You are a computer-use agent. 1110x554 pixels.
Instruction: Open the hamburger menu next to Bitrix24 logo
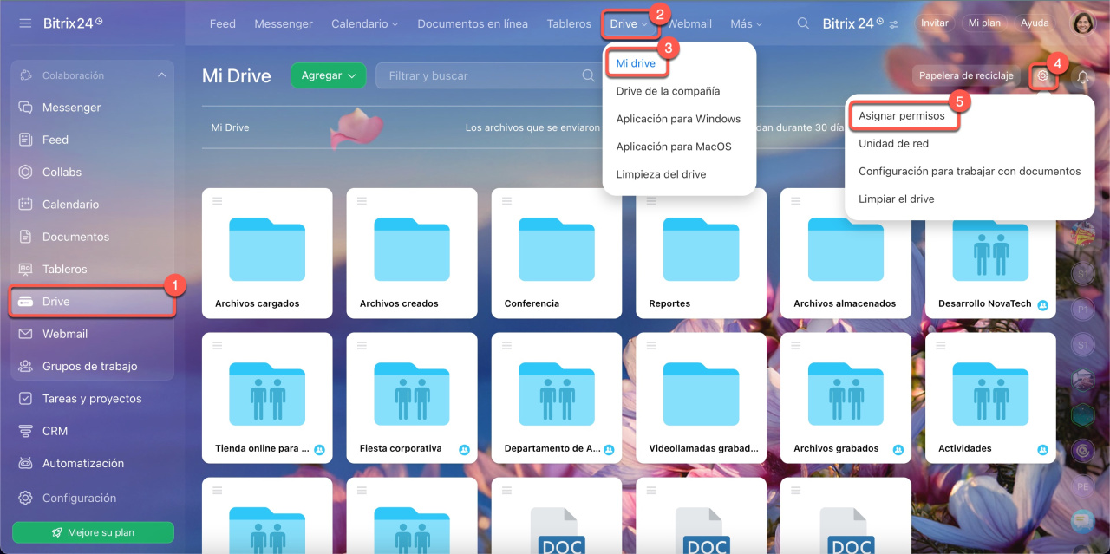pos(25,23)
